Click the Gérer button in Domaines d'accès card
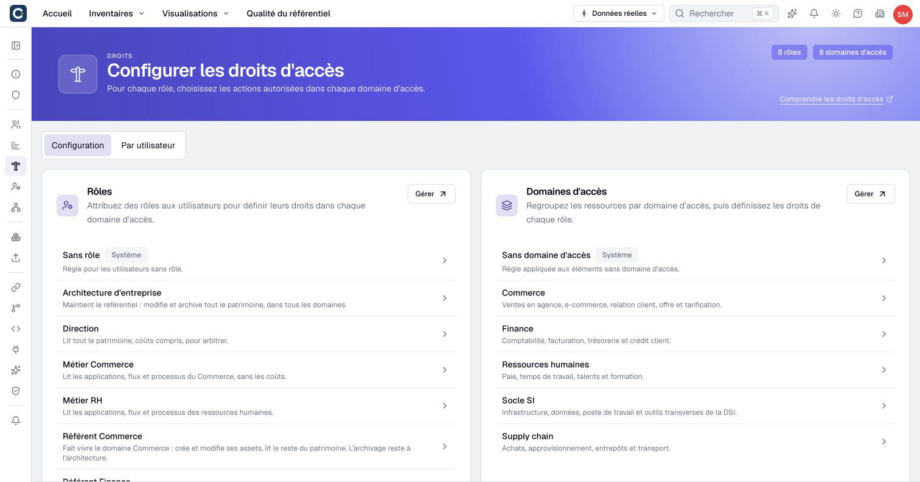Viewport: 920px width, 482px height. 871,194
